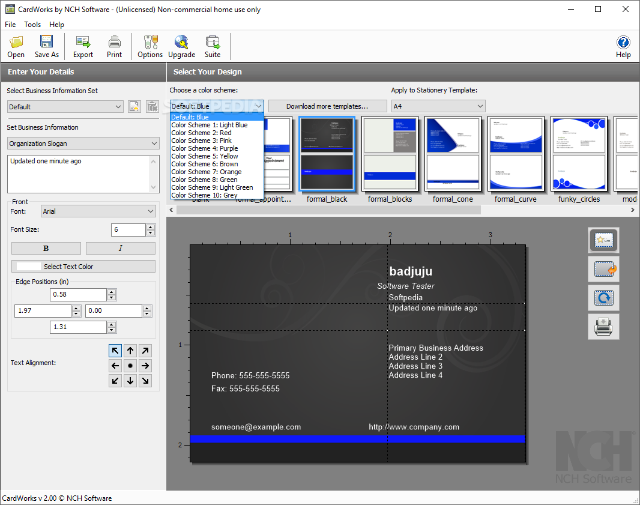The width and height of the screenshot is (640, 505).
Task: Open the File menu
Action: click(10, 25)
